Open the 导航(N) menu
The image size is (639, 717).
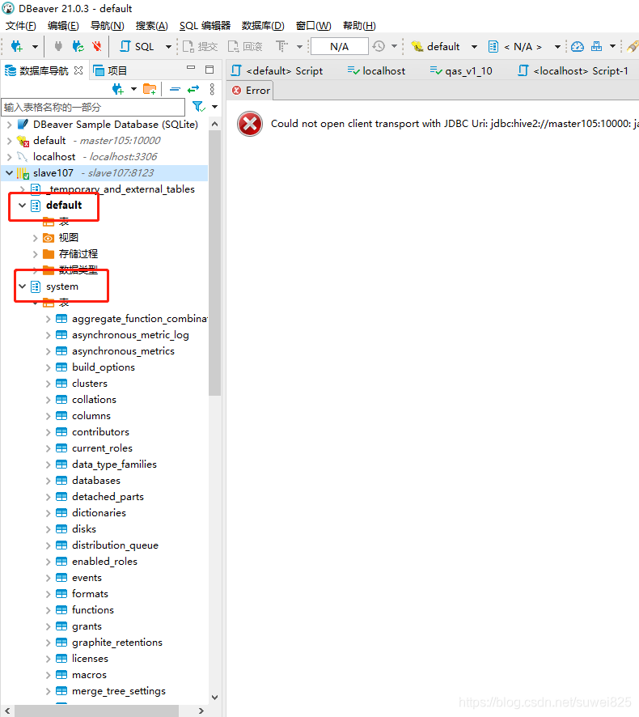point(107,26)
